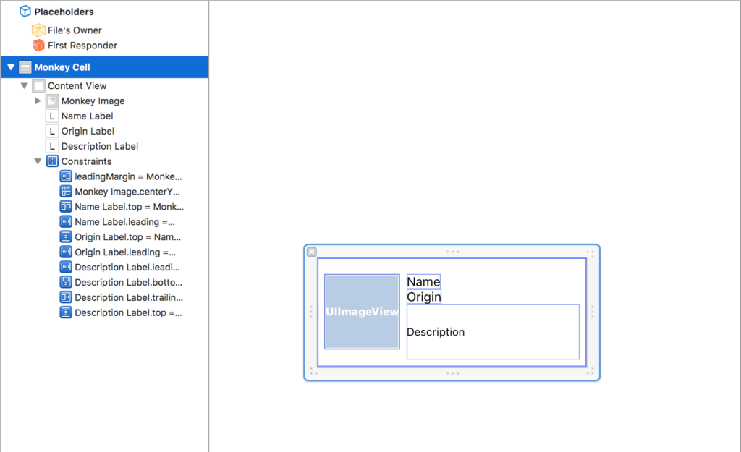Click the leadingMargin constraint icon
Image resolution: width=741 pixels, height=452 pixels.
tap(66, 176)
